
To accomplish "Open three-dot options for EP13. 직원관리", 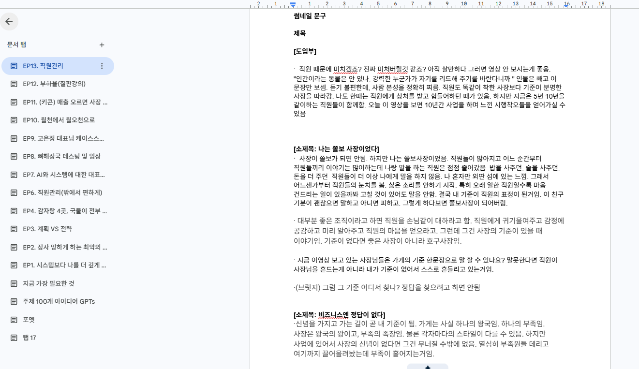I will [102, 66].
